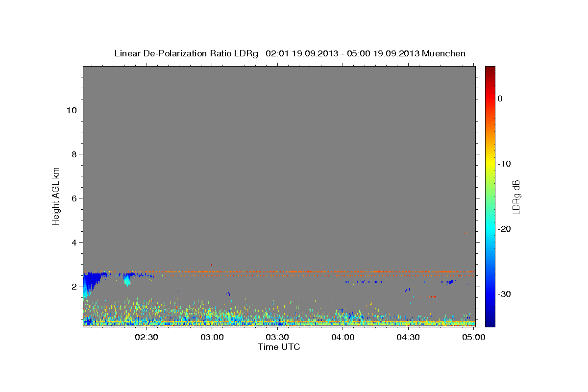Click the "Time UTC" axis label
Viewport: 588px width, 392px height.
coord(279,347)
